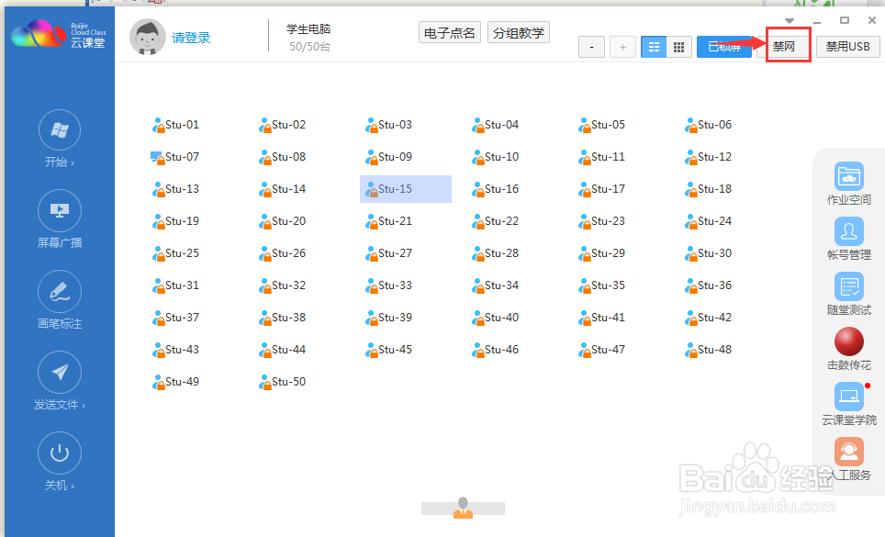Select student computer Stu-06
885x537 pixels.
(708, 125)
